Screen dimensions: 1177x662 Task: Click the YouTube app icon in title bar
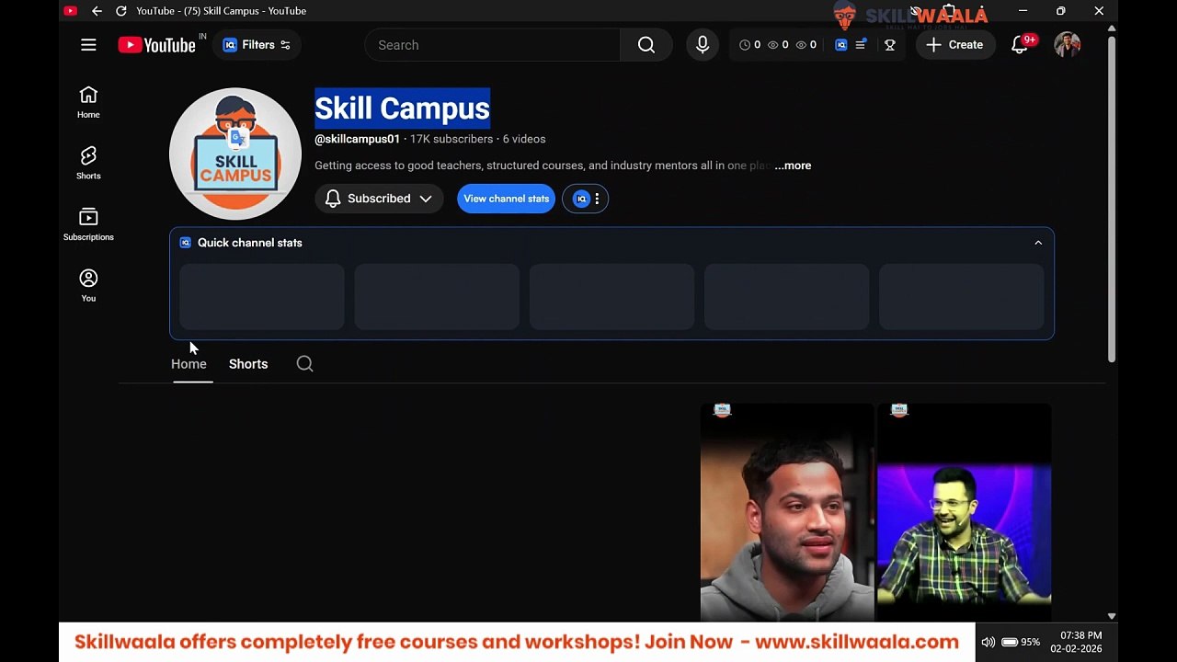(70, 11)
